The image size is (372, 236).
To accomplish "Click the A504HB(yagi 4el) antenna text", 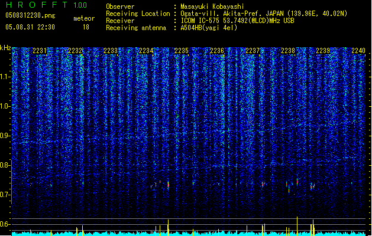I will (x=209, y=28).
